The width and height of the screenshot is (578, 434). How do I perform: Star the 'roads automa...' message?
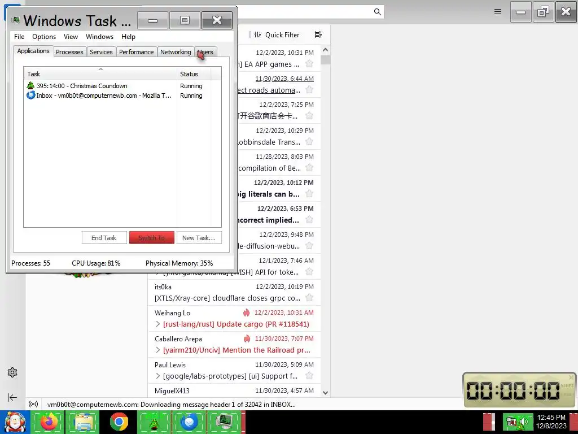[x=309, y=90]
